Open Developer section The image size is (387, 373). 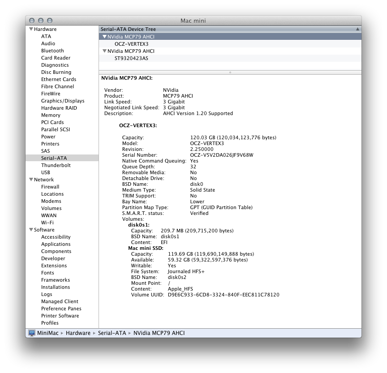click(x=53, y=258)
